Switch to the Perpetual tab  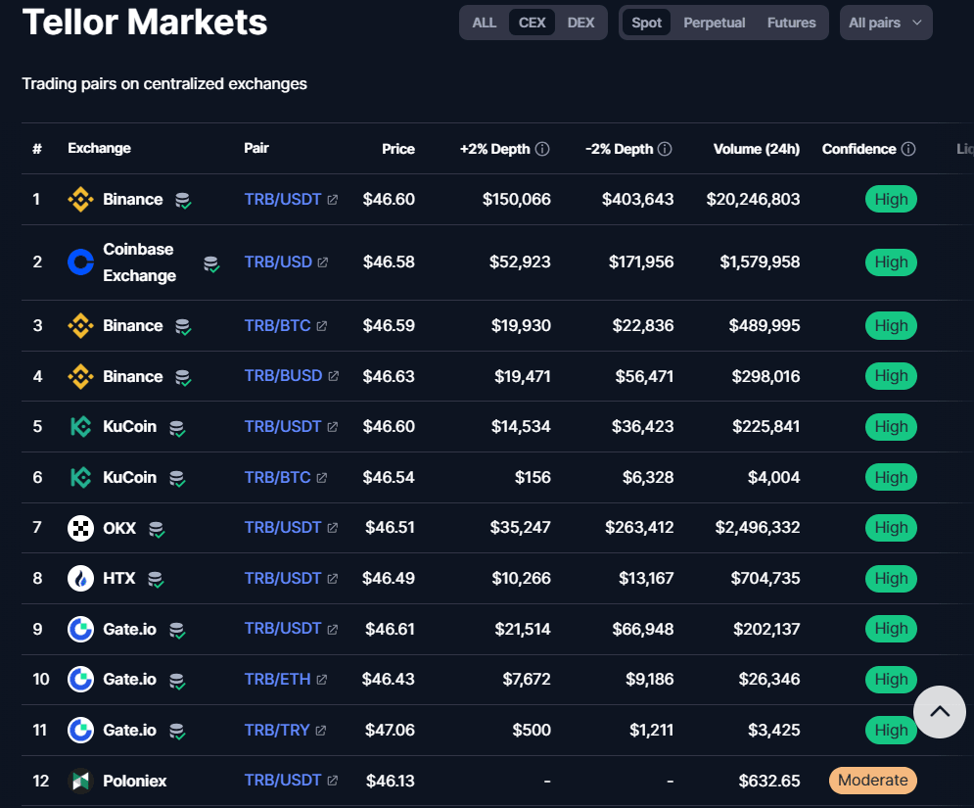tap(714, 22)
